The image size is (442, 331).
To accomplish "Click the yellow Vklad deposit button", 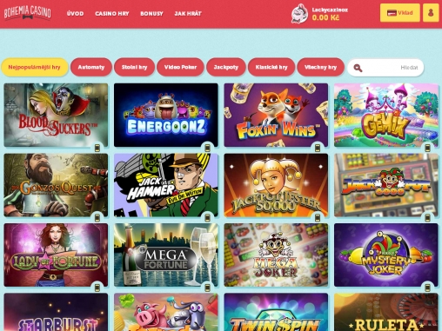I will point(400,13).
